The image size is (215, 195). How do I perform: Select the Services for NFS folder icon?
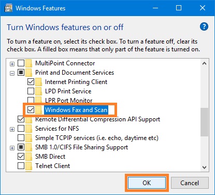(29, 129)
